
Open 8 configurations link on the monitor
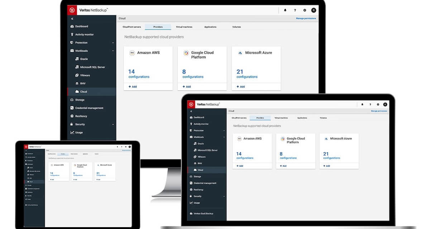point(193,74)
